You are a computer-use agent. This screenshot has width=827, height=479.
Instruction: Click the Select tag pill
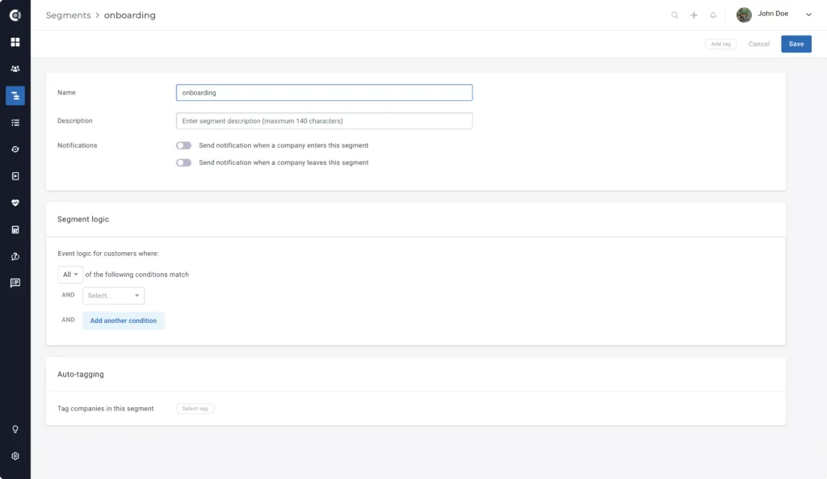195,409
